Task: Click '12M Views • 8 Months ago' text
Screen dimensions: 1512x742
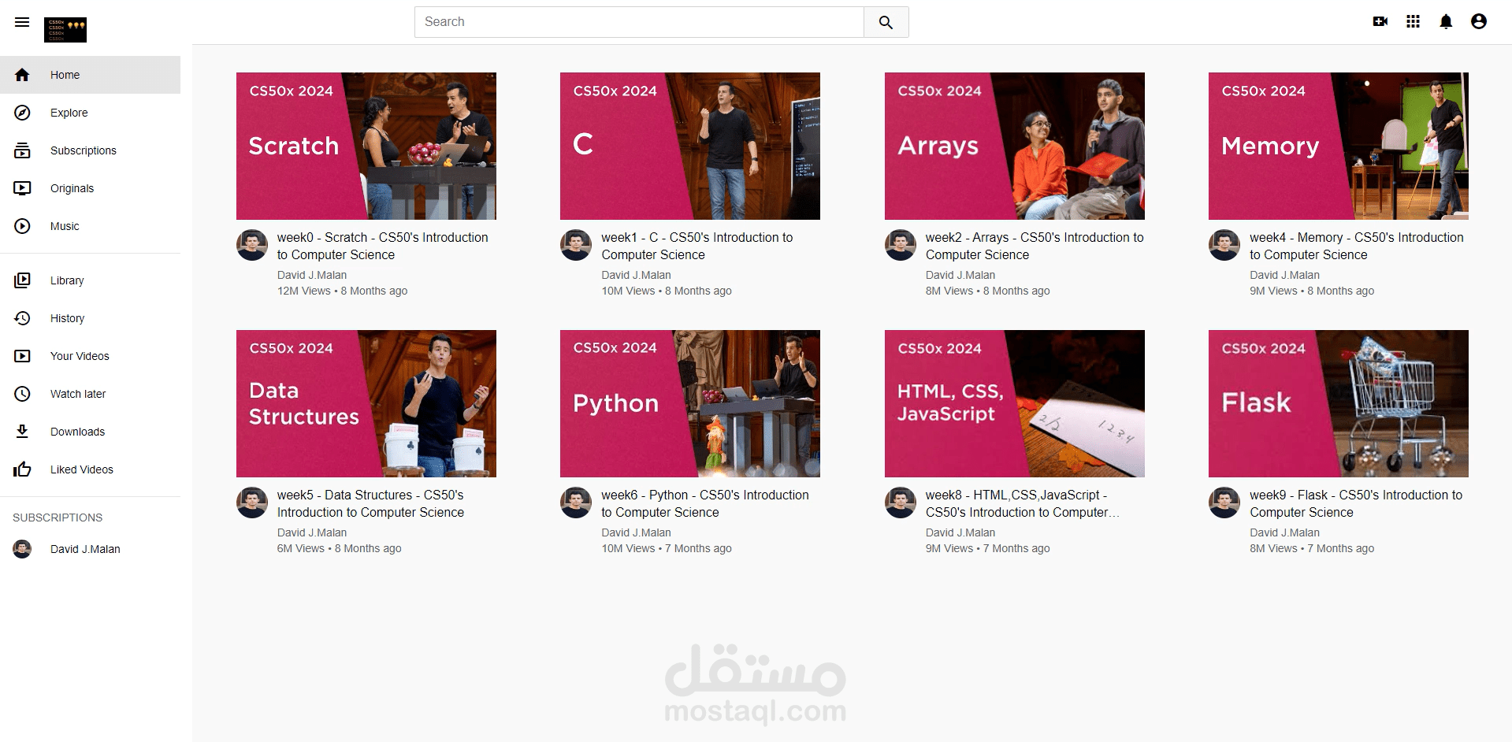Action: [x=342, y=291]
